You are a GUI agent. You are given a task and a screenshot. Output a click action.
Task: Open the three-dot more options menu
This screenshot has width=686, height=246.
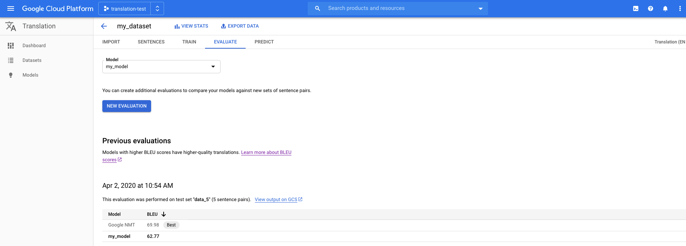(680, 8)
